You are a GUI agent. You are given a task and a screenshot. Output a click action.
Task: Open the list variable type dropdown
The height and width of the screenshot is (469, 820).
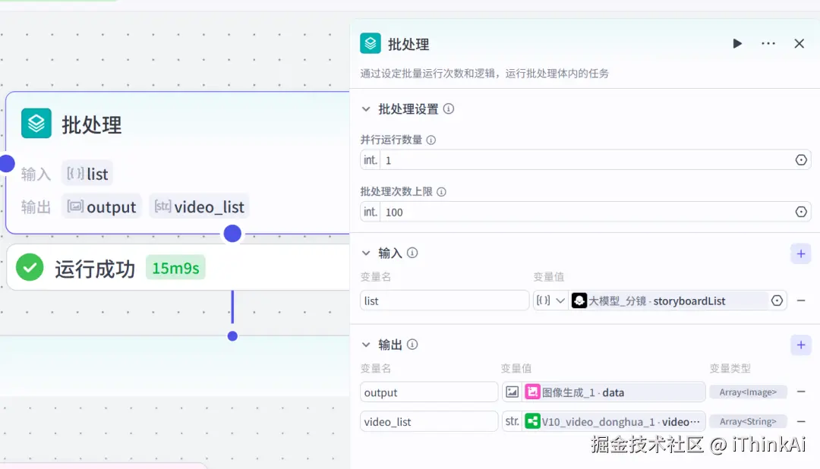550,301
